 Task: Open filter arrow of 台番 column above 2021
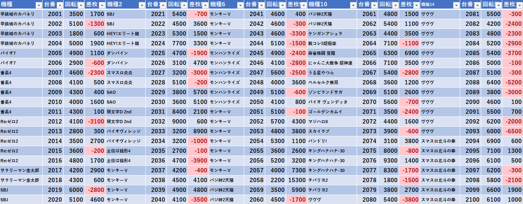coord(162,5)
